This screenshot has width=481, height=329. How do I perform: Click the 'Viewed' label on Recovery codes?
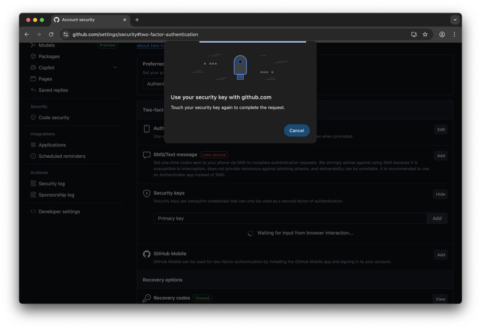[202, 298]
